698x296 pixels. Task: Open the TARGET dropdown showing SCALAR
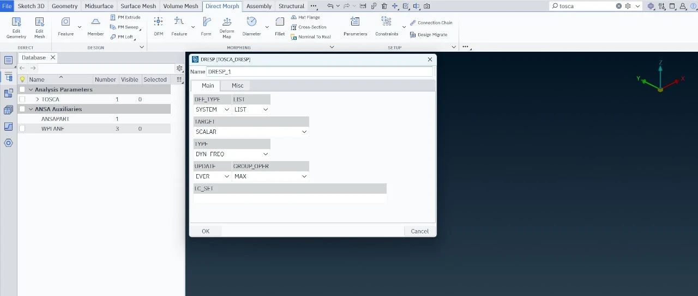(x=251, y=132)
